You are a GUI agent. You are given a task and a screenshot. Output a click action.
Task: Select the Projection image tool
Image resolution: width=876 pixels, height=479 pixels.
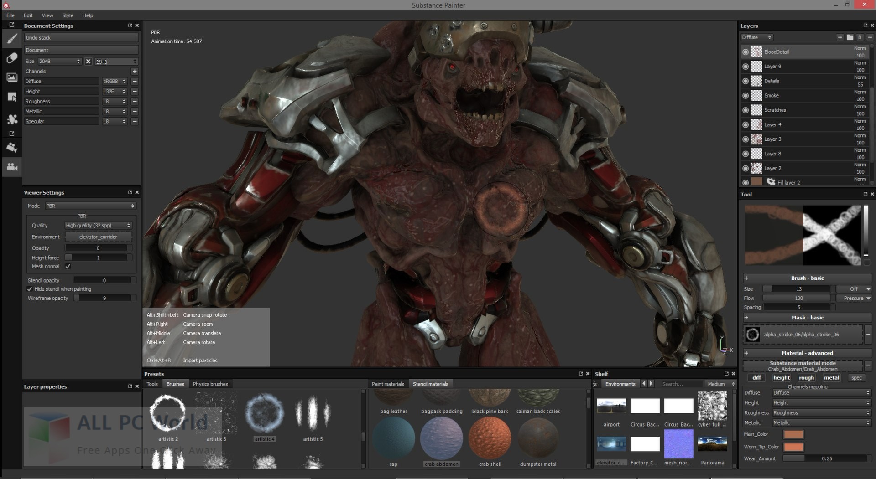pos(12,77)
